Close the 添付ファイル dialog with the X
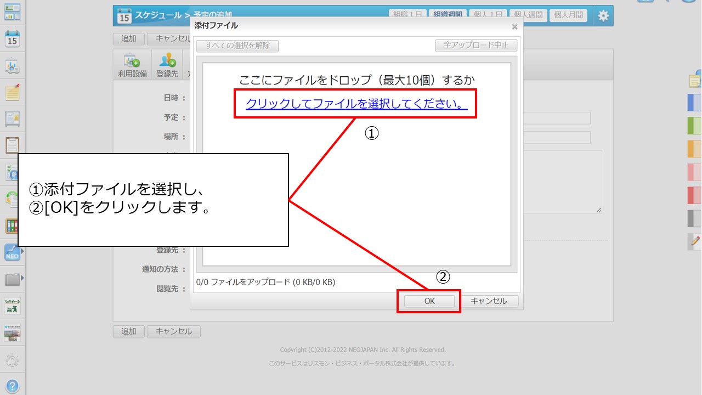The image size is (702, 395). pyautogui.click(x=514, y=26)
